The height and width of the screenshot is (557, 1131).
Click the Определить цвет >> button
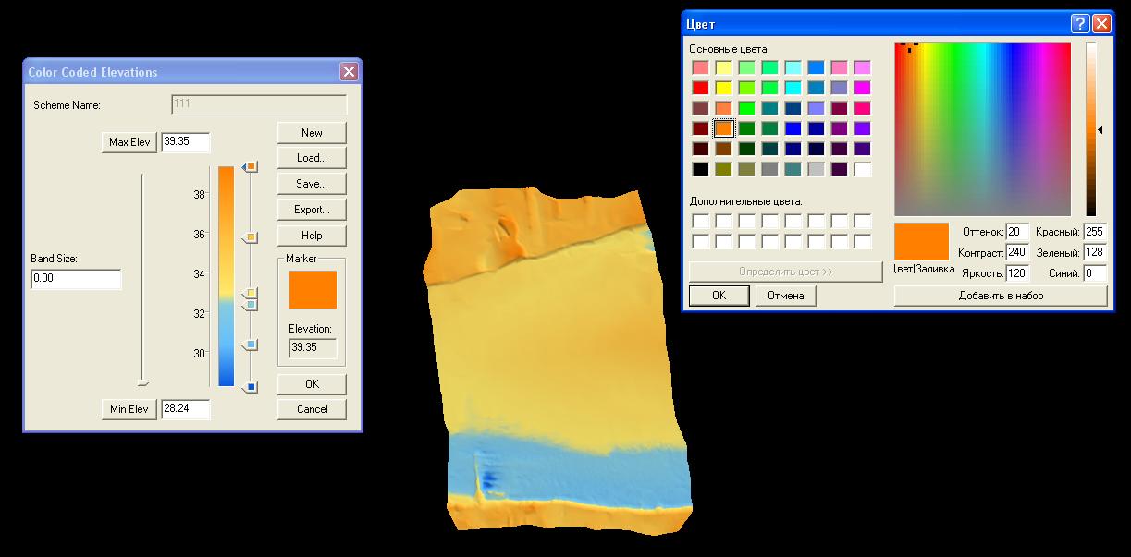(x=786, y=272)
